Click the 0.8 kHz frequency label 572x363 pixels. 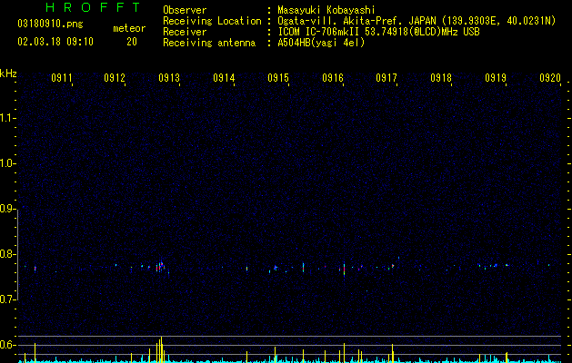pyautogui.click(x=7, y=254)
